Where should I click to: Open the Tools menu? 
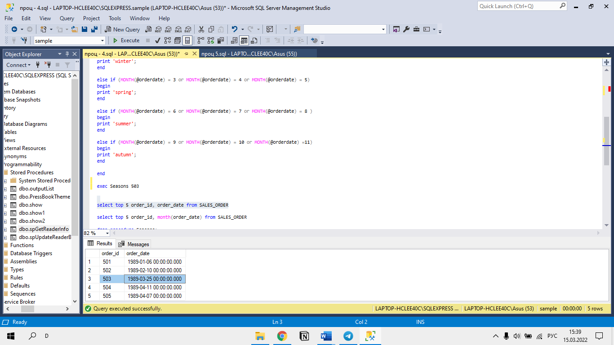tap(115, 18)
